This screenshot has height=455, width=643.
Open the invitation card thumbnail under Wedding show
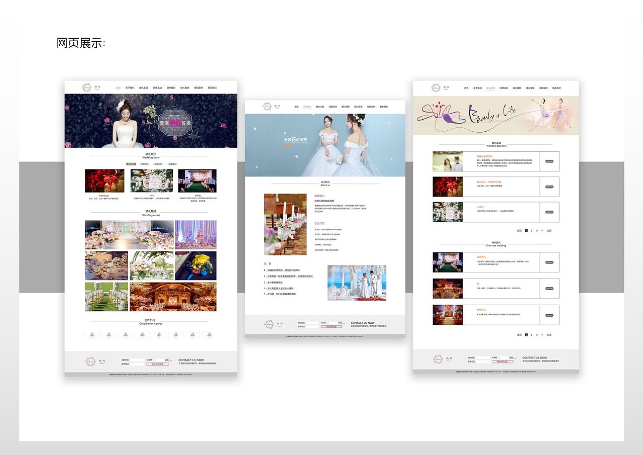tap(151, 180)
